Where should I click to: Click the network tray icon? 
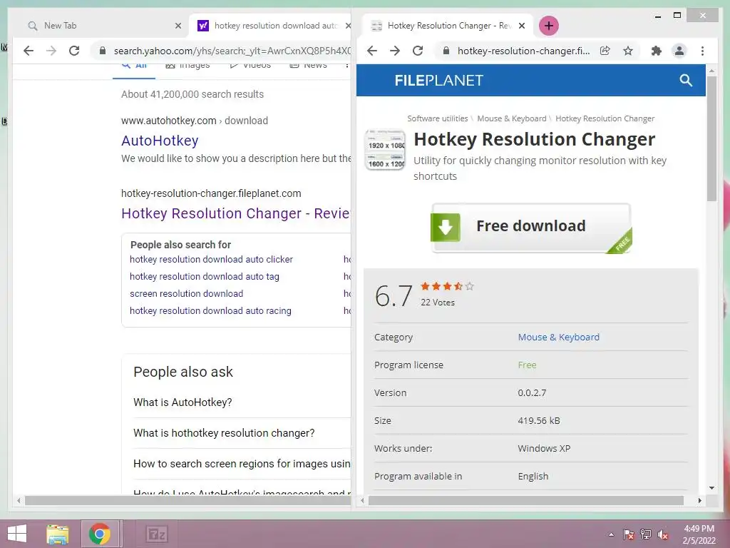pos(646,534)
